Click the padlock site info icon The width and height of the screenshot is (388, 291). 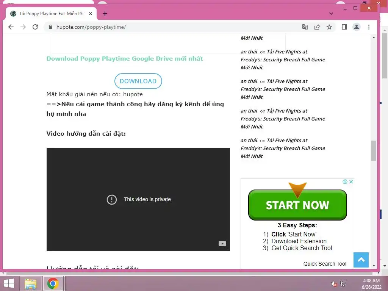50,27
